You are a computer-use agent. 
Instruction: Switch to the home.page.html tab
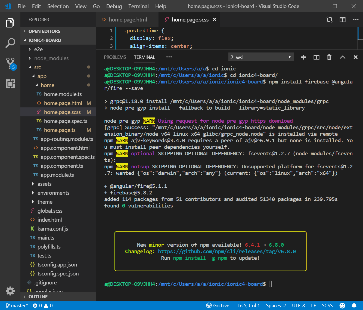click(128, 20)
